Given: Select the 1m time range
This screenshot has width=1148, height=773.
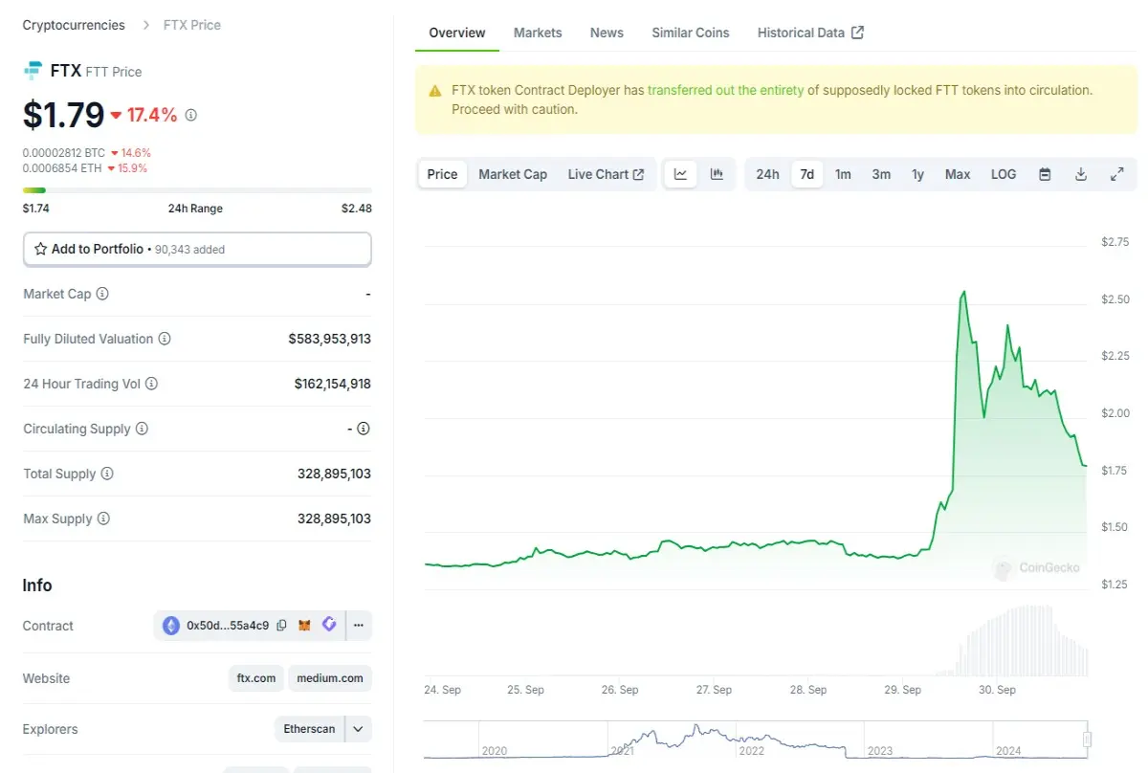Looking at the screenshot, I should point(843,174).
